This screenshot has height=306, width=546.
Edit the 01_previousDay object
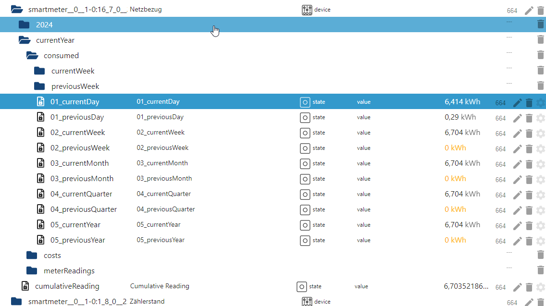tap(518, 118)
